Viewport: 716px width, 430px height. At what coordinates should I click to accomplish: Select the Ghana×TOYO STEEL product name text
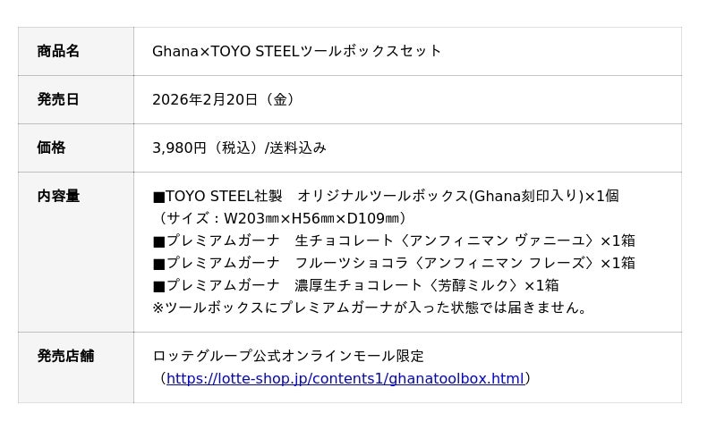[296, 51]
